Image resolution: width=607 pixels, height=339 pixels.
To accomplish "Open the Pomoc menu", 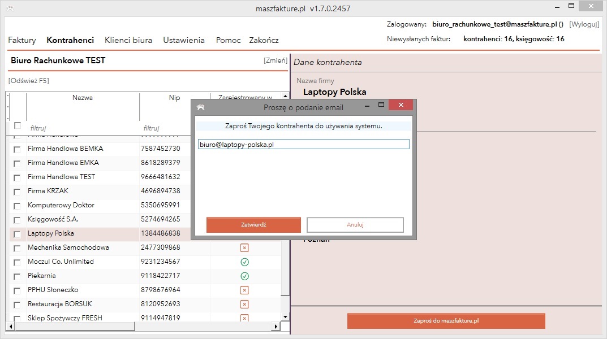I will (x=228, y=40).
